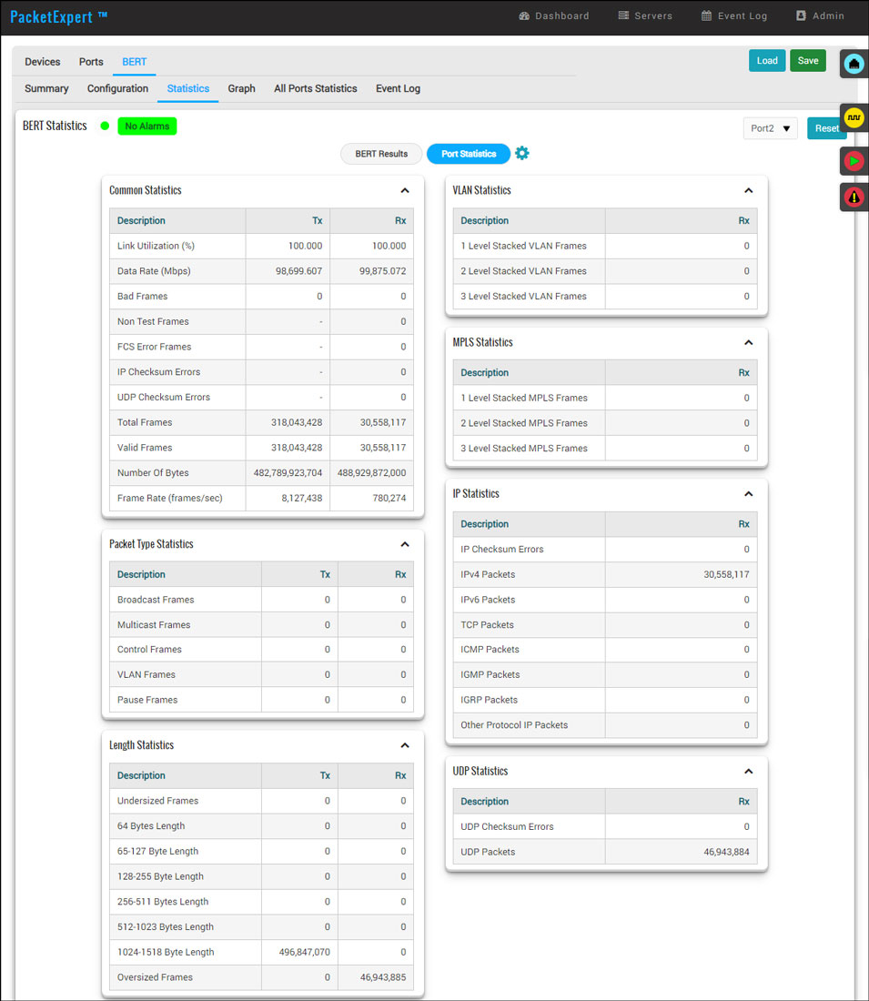The width and height of the screenshot is (869, 1001).
Task: Collapse the Length Statistics panel
Action: 405,745
